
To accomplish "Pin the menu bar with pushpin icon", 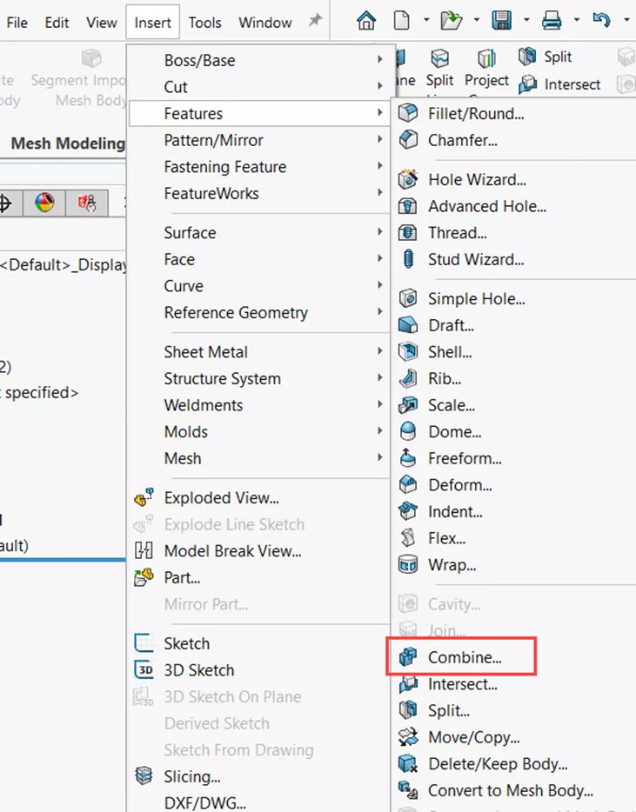I will (x=315, y=22).
